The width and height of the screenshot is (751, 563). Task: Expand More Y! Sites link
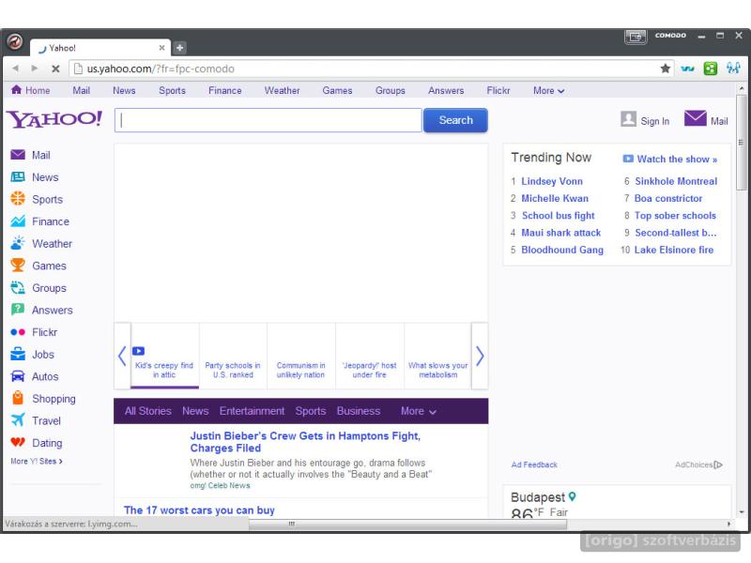[37, 461]
